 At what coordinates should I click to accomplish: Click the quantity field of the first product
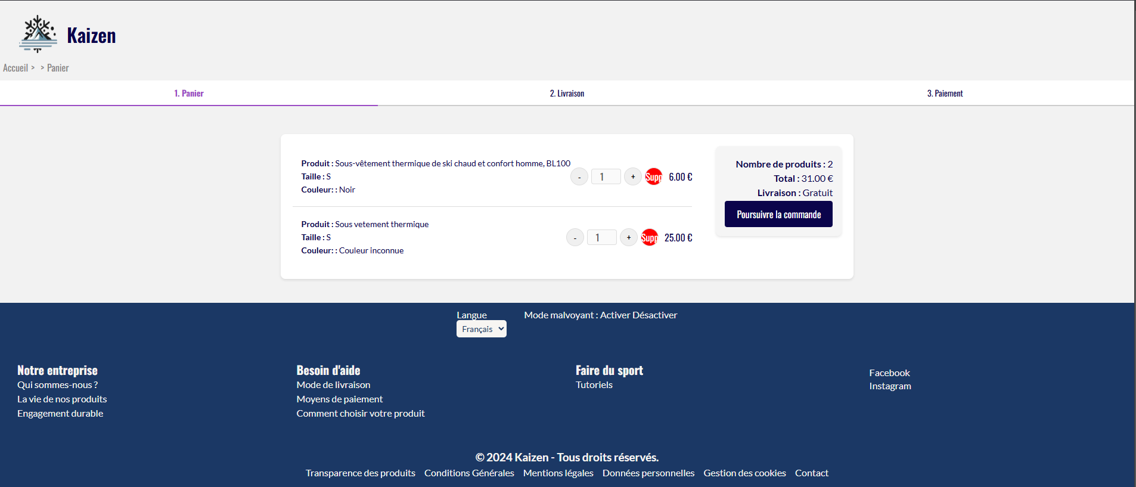pos(606,177)
